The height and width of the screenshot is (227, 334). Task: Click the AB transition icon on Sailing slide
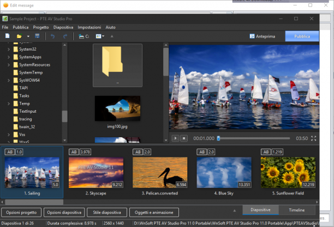[x=10, y=152]
